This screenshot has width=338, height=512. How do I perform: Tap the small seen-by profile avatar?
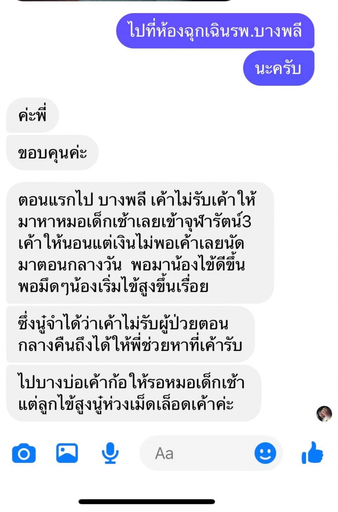324,414
